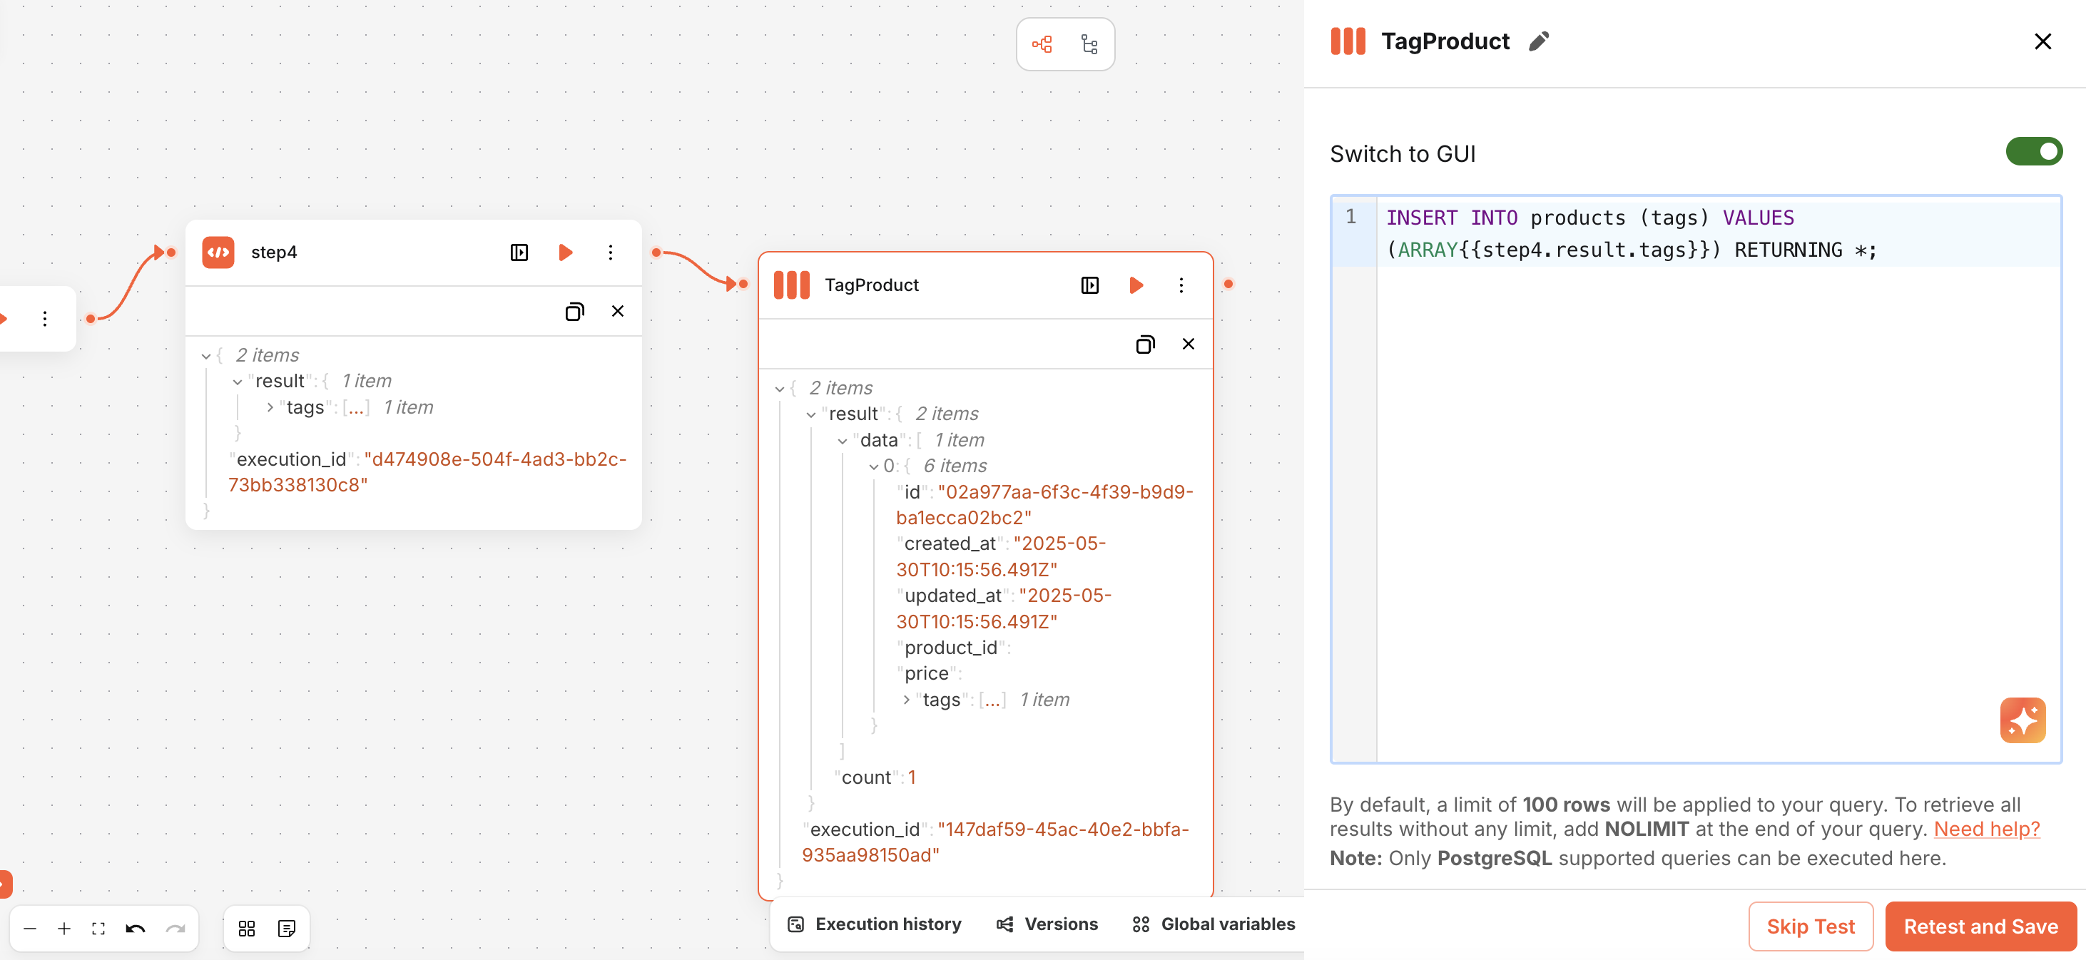Collapse TagProduct "data" array

[842, 441]
